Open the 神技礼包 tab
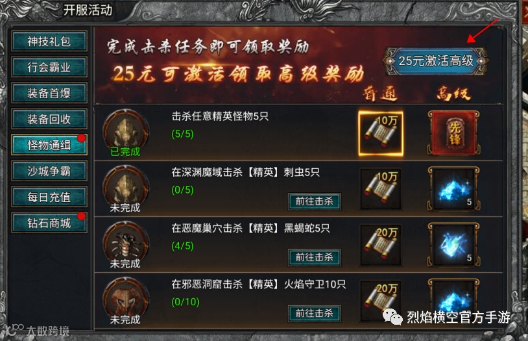 coord(49,41)
